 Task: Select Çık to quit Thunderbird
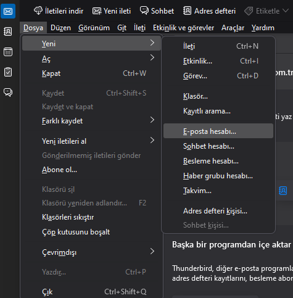91,292
